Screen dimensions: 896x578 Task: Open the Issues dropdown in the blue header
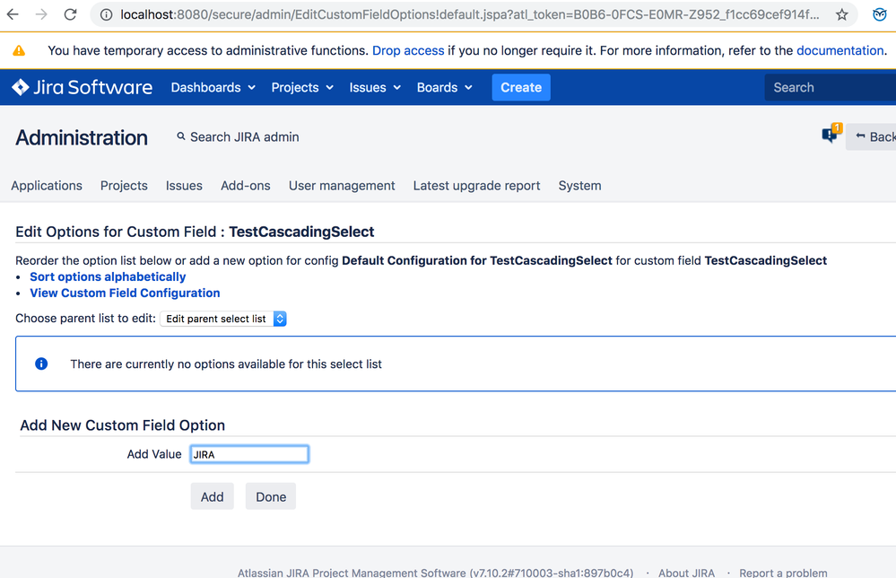click(x=375, y=87)
